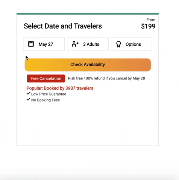179x180 pixels.
Task: Click the From label above the price
Action: click(151, 20)
